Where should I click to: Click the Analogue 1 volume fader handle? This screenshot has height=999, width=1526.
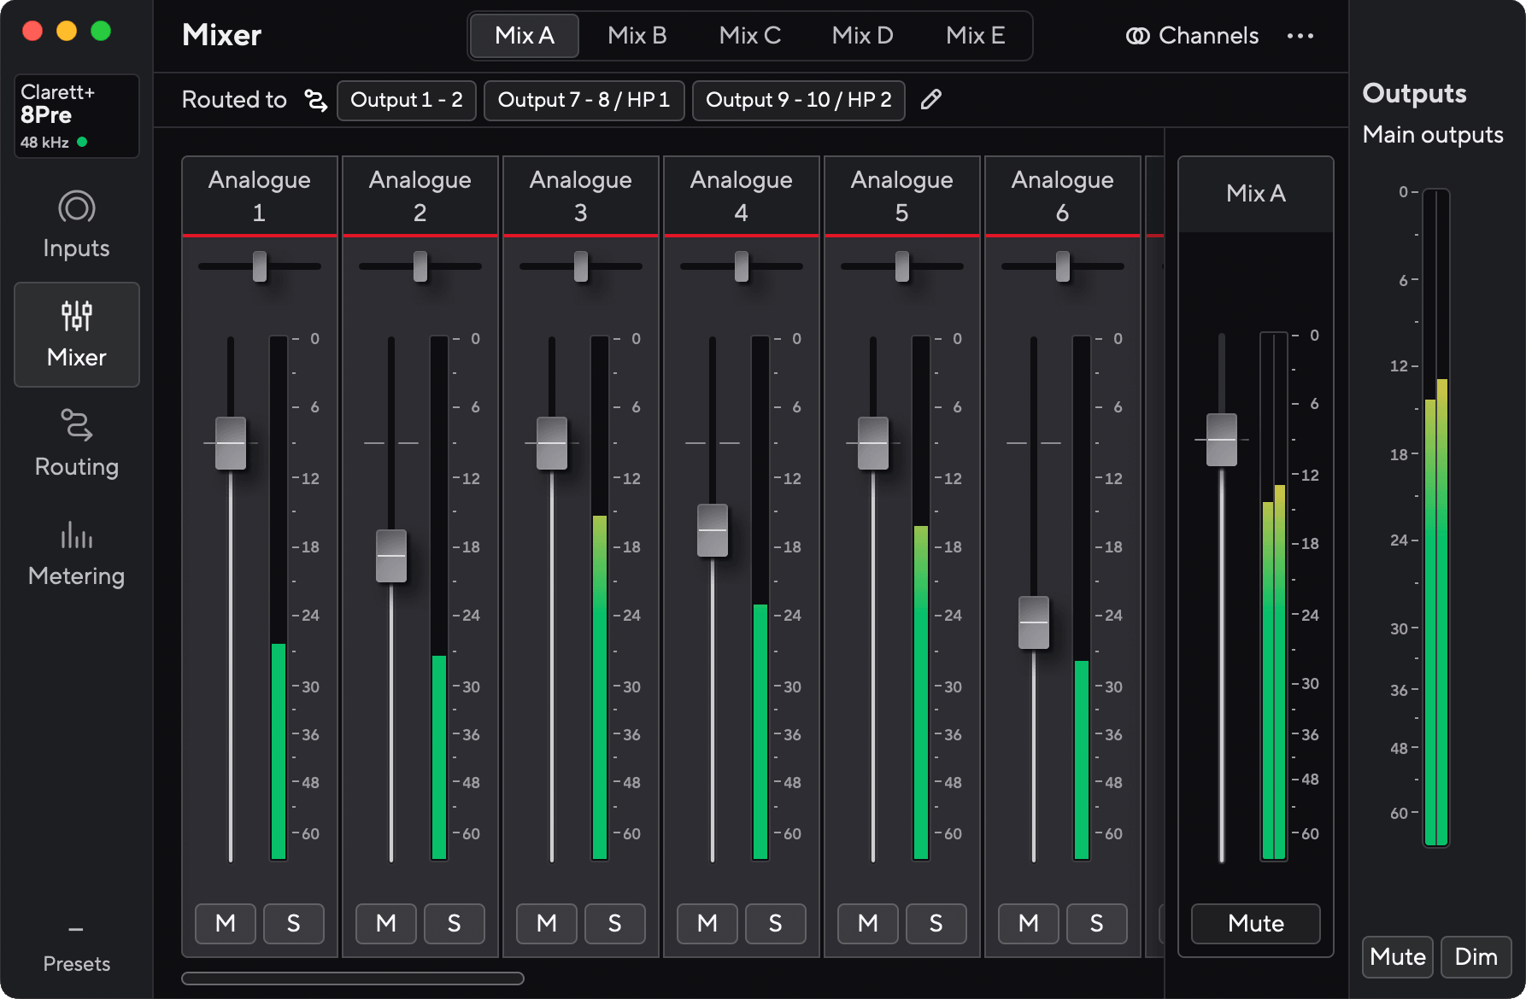tap(231, 443)
